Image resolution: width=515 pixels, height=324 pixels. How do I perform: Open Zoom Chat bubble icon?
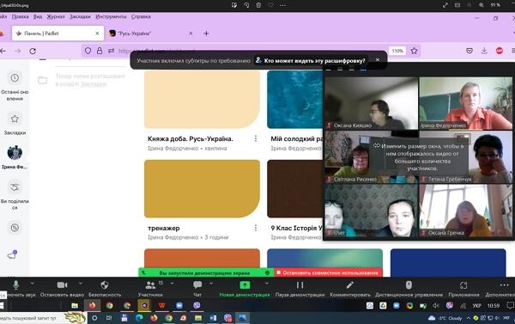(197, 284)
